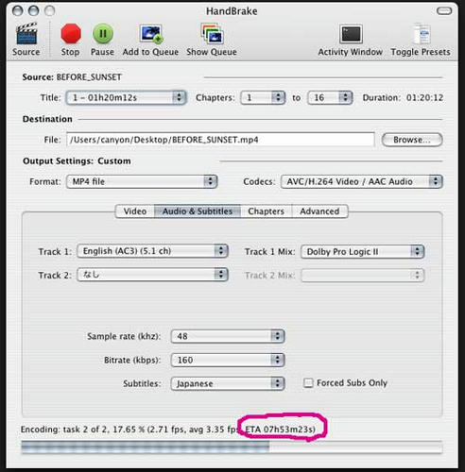Open the Sample rate dropdown showing 48

coord(228,336)
